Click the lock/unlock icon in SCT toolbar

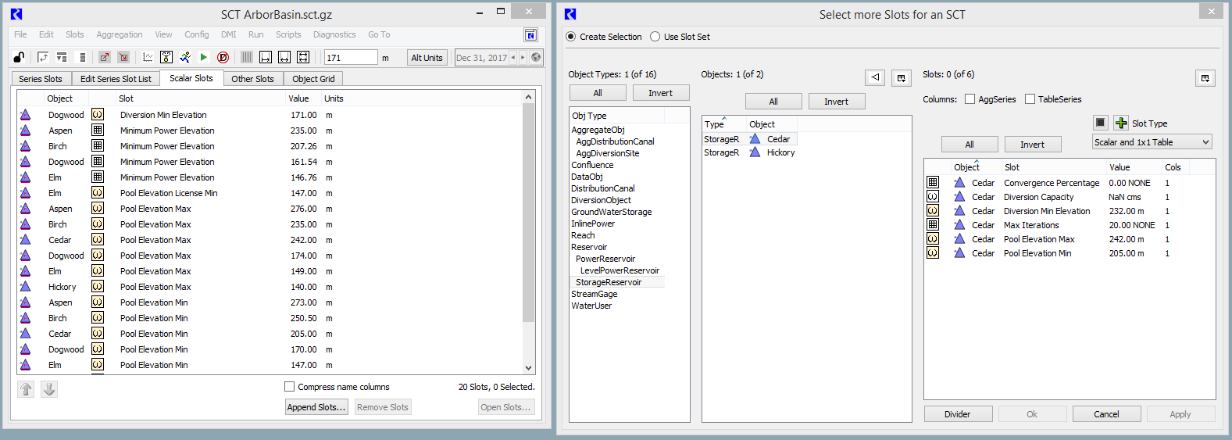tap(19, 57)
